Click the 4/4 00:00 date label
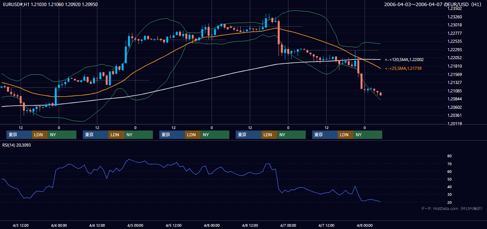 59,225
